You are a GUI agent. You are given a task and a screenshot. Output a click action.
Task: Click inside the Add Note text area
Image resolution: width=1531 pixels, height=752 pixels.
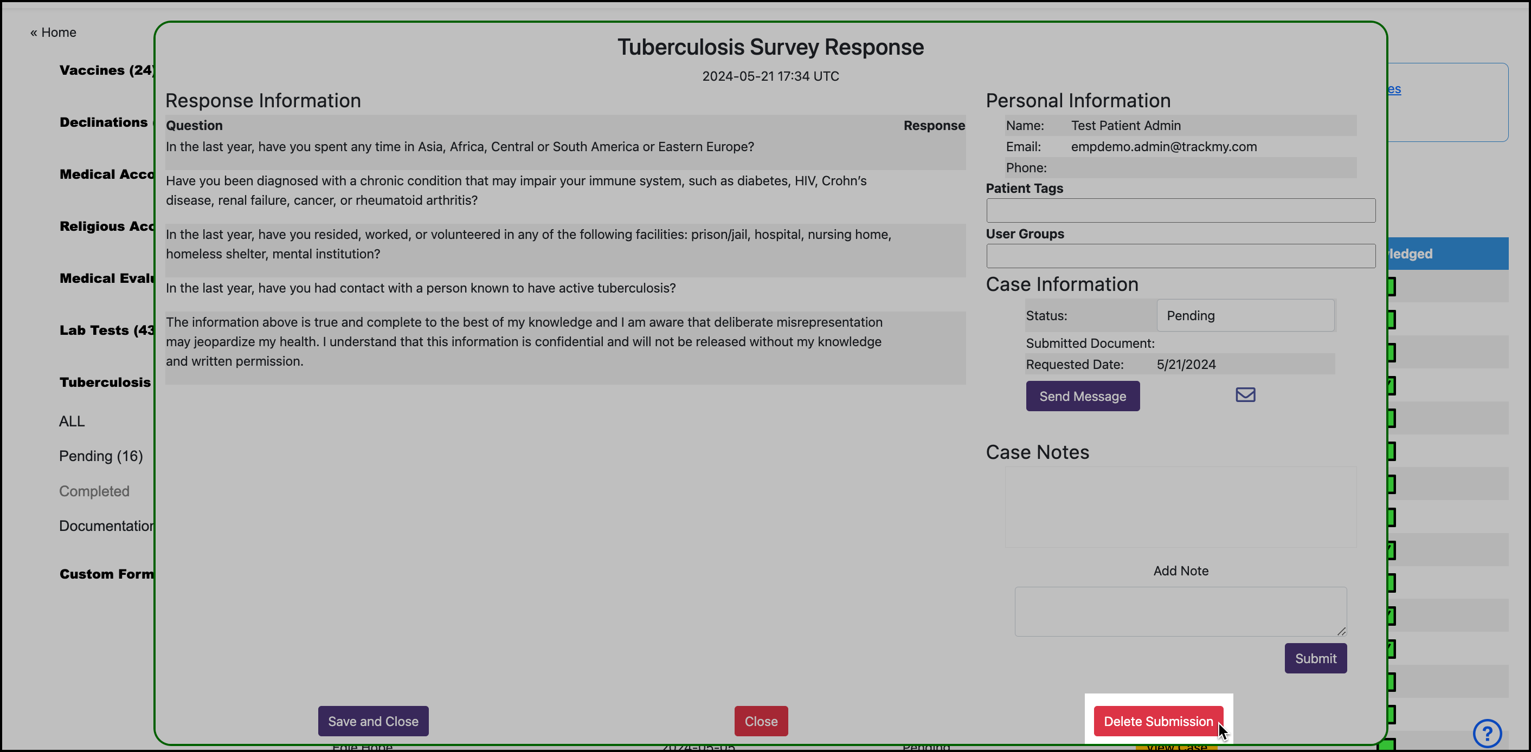pos(1180,611)
